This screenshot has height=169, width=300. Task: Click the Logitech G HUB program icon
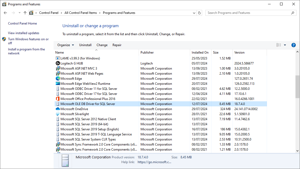coord(58,63)
